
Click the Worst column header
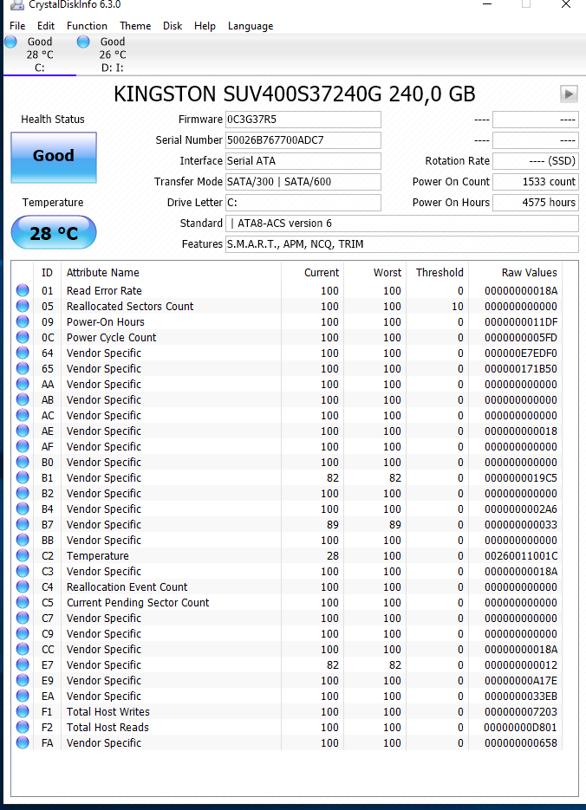[x=375, y=272]
